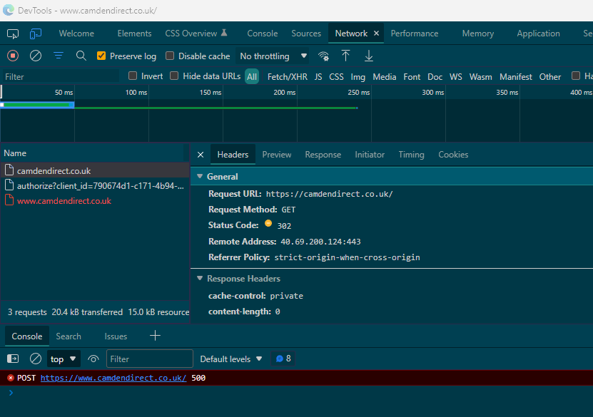The height and width of the screenshot is (417, 593).
Task: Show the Preview tab of request
Action: coord(277,155)
